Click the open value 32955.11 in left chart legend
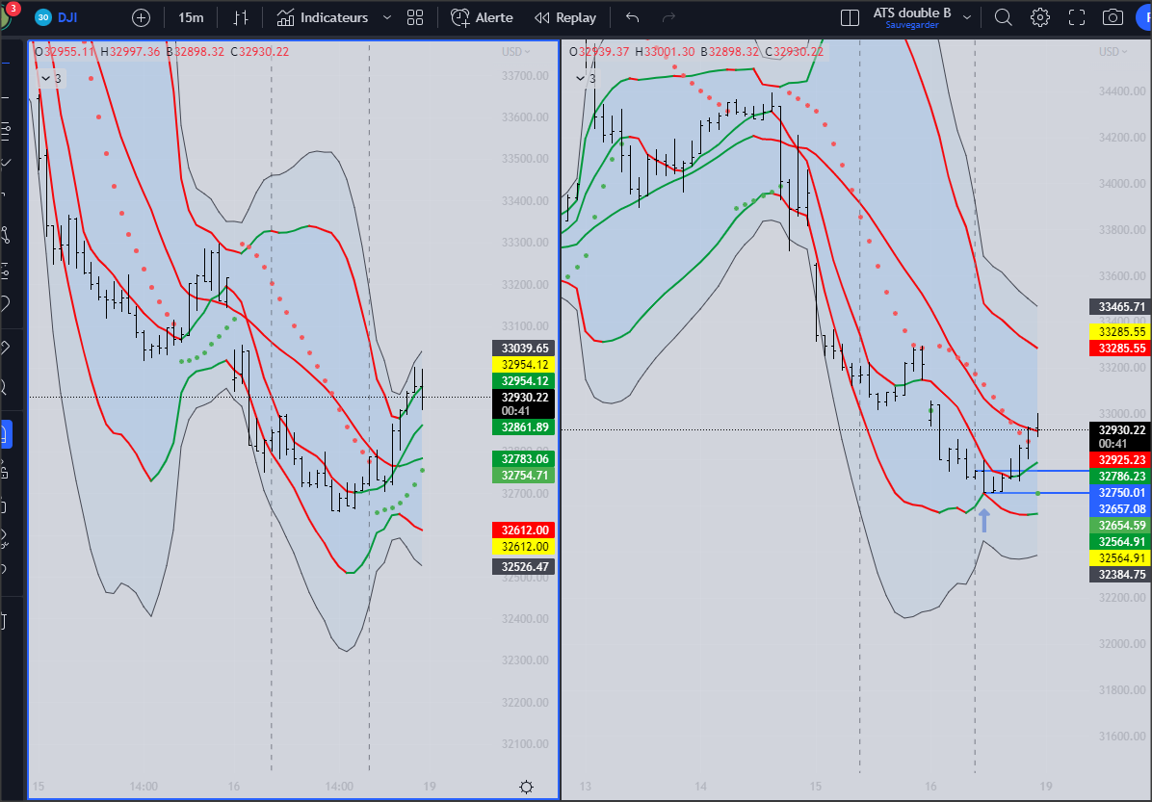The width and height of the screenshot is (1152, 802). coord(69,51)
